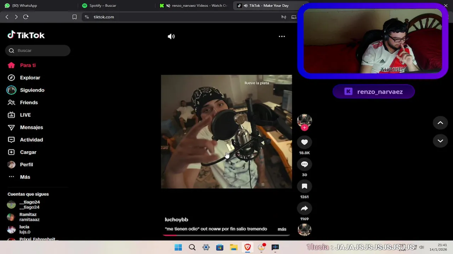The height and width of the screenshot is (254, 453).
Task: Open creator avatar beside the video
Action: tap(304, 121)
